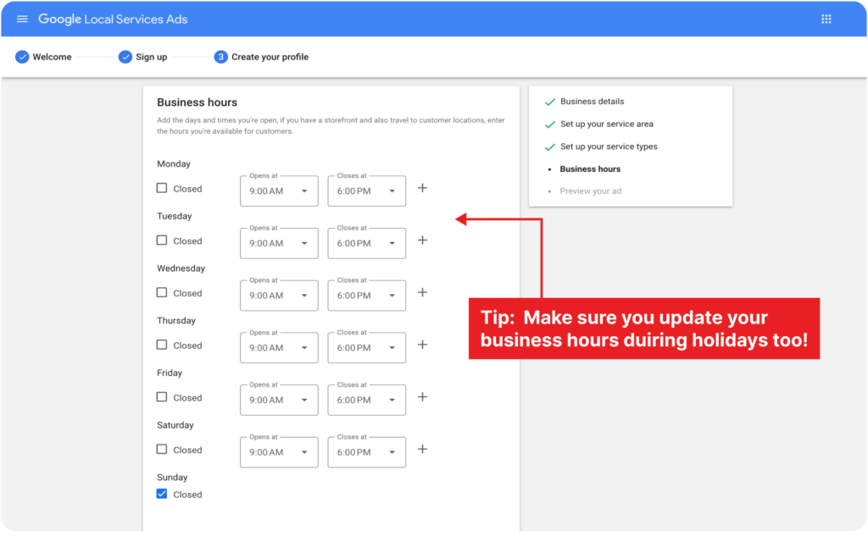Select Business hours in the checklist

pos(590,169)
